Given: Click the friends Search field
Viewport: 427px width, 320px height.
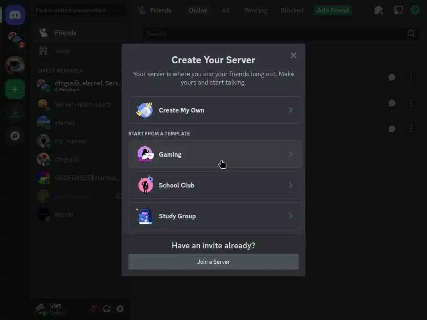Looking at the screenshot, I should [x=281, y=34].
